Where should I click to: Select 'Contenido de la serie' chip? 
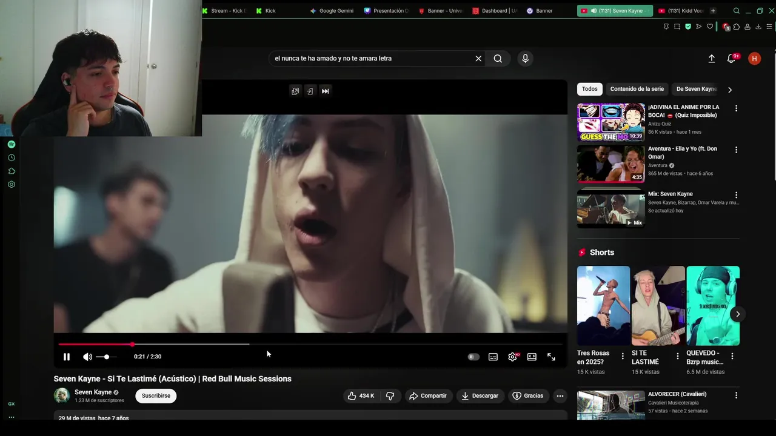coord(637,89)
